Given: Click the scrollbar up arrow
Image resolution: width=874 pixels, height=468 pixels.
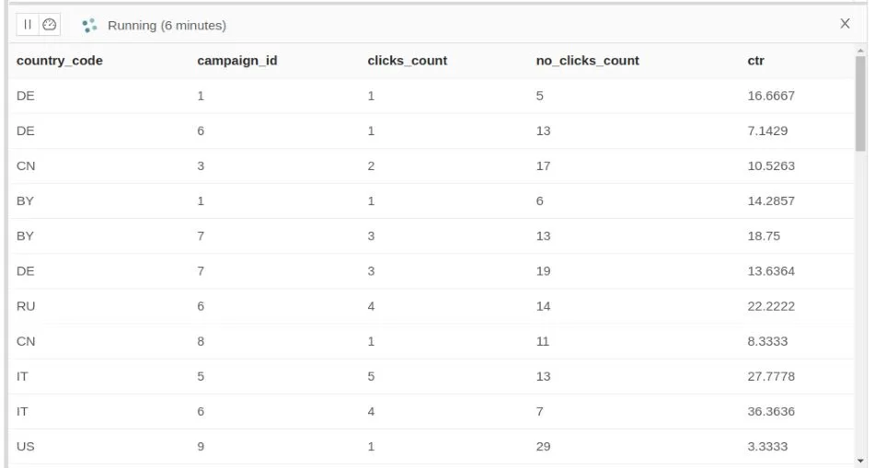Looking at the screenshot, I should pyautogui.click(x=860, y=51).
